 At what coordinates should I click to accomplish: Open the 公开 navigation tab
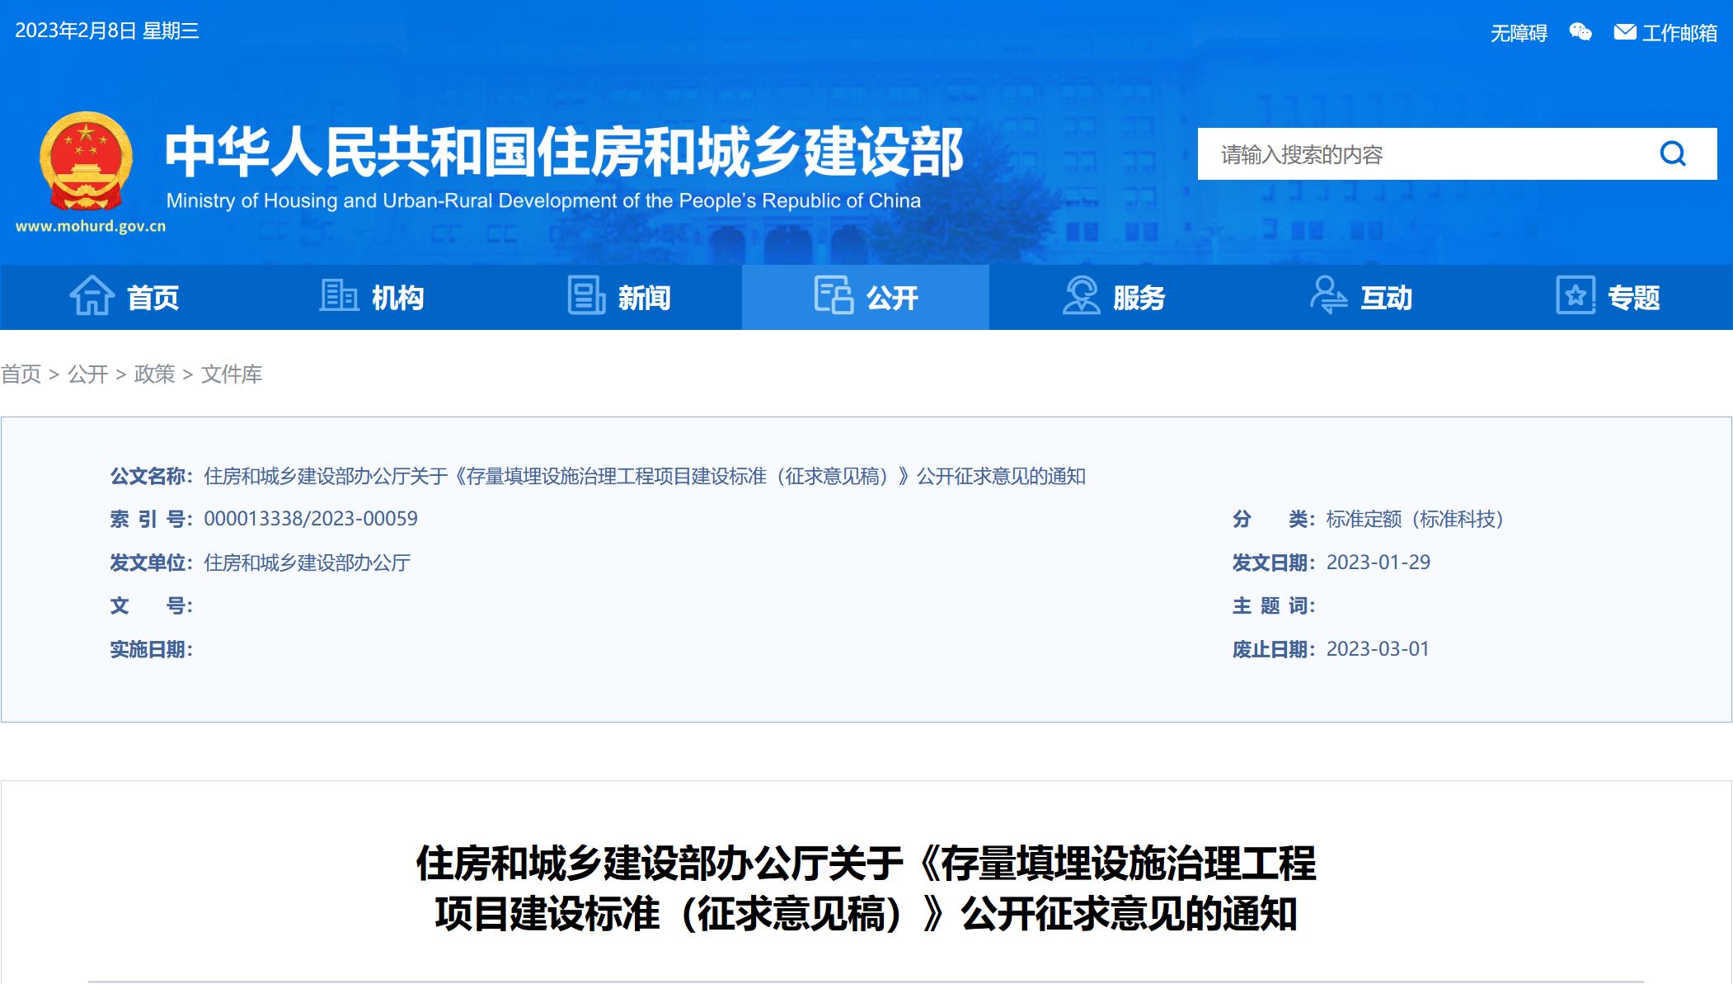click(866, 297)
